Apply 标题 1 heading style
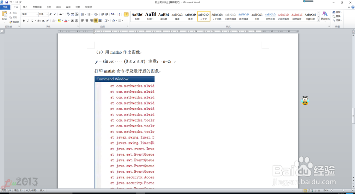This screenshot has width=355, height=194. click(150, 16)
